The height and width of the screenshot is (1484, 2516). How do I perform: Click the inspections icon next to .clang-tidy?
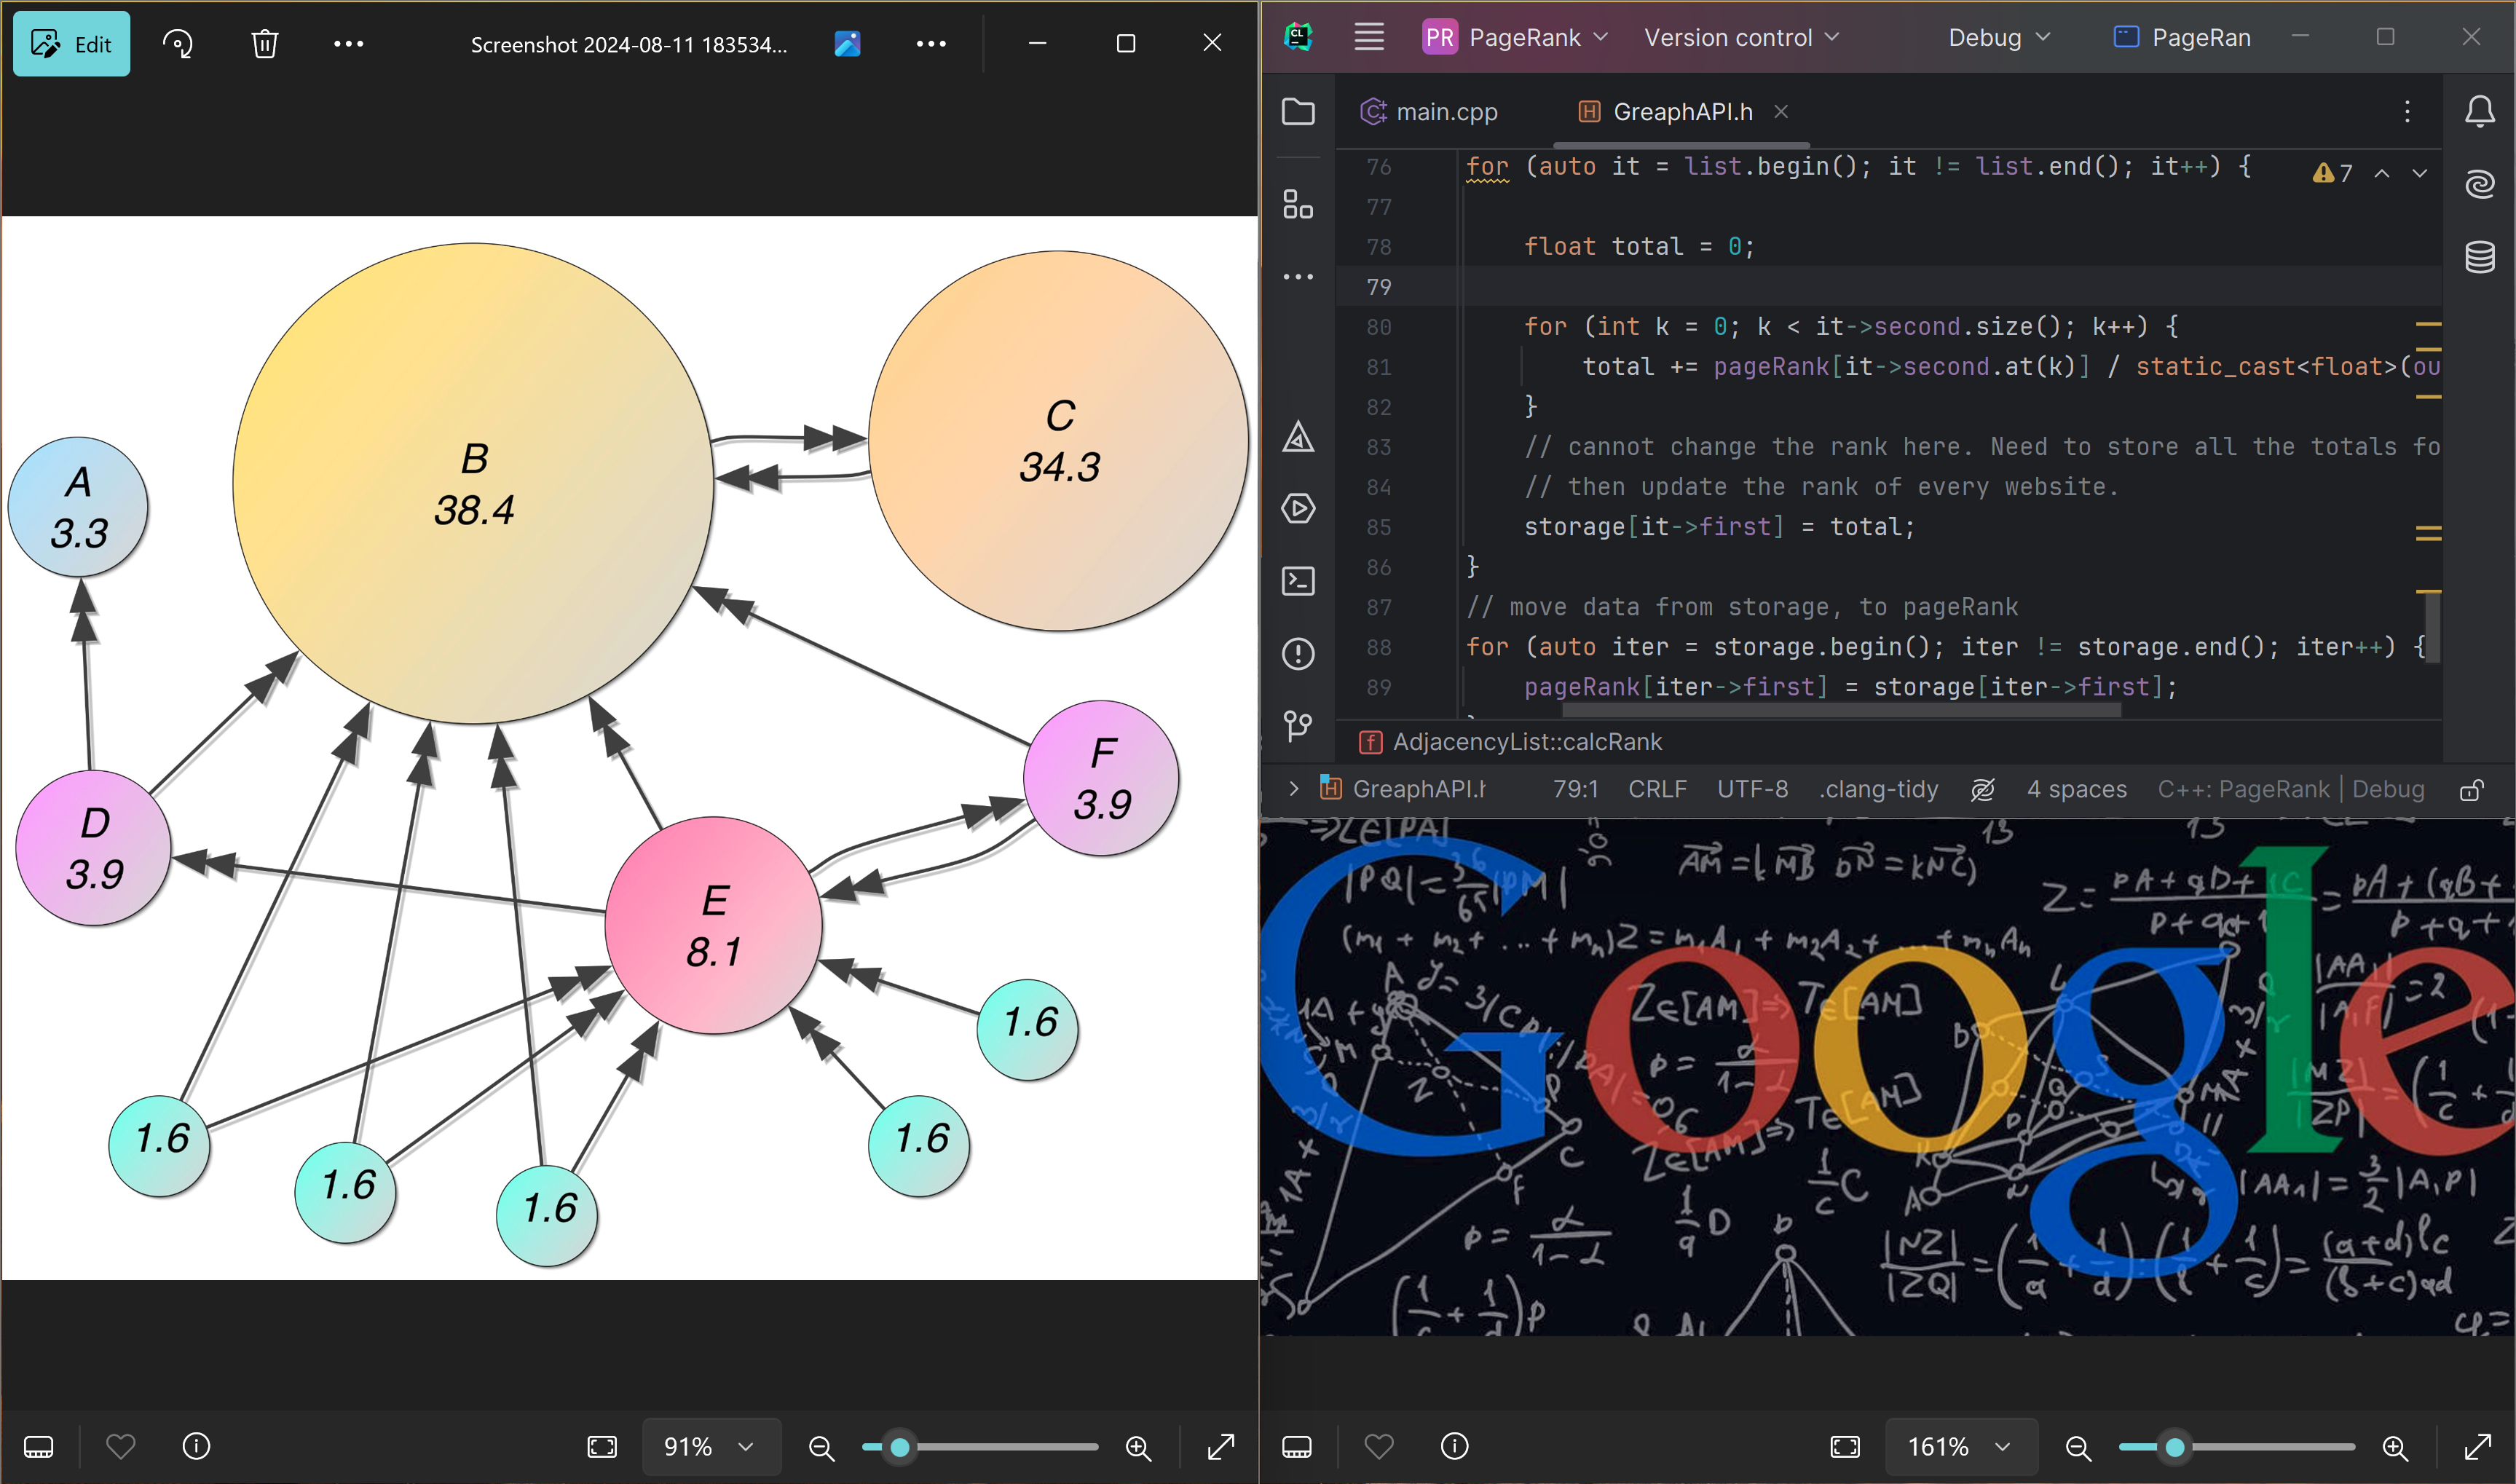pyautogui.click(x=1982, y=789)
